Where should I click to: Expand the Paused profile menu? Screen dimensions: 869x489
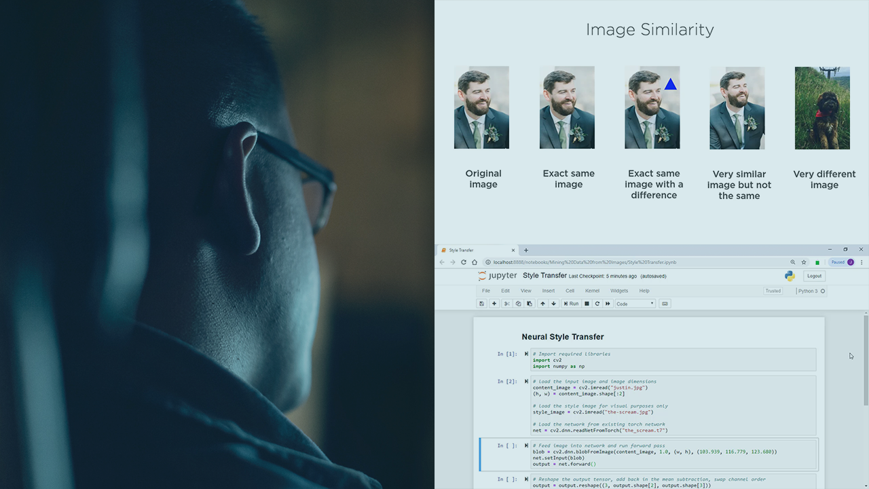(842, 262)
